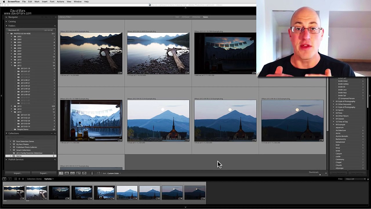Image resolution: width=371 pixels, height=209 pixels.
Task: Select Metadata in Library Filter bar
Action: (196, 17)
